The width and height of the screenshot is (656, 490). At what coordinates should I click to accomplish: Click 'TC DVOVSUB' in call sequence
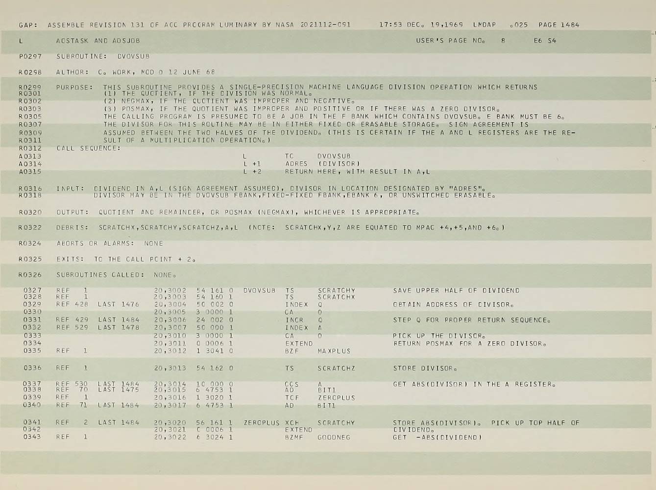[318, 156]
